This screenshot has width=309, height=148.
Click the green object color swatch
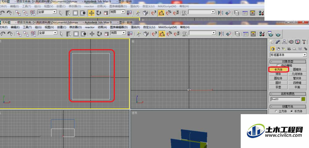[x=303, y=99]
